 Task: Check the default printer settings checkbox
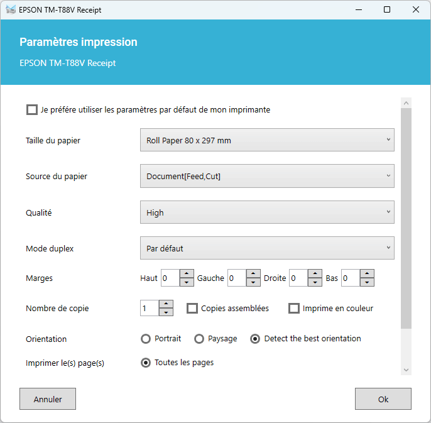32,109
